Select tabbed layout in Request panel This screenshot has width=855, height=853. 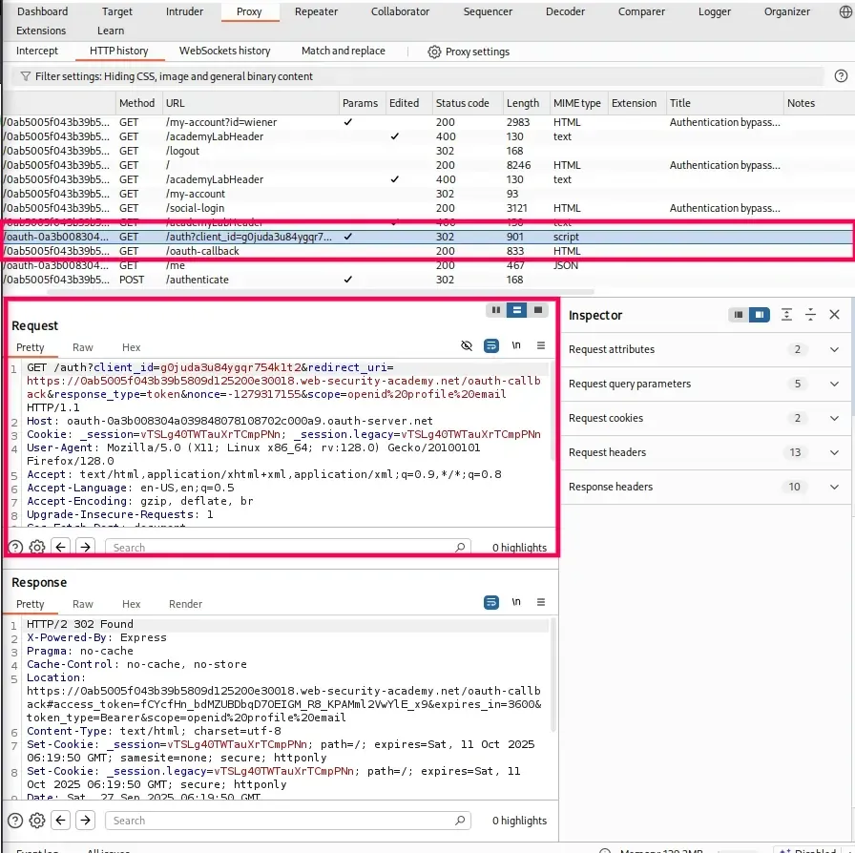tap(537, 310)
